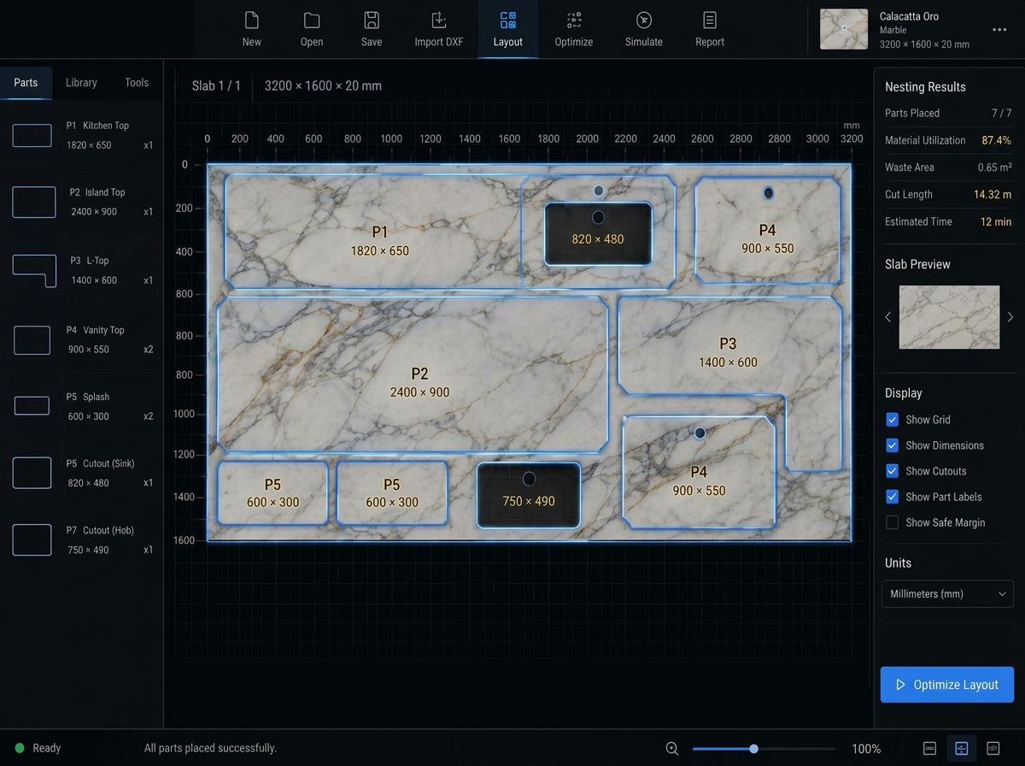1025x766 pixels.
Task: Go to the next slab preview with the right chevron
Action: tap(1010, 317)
